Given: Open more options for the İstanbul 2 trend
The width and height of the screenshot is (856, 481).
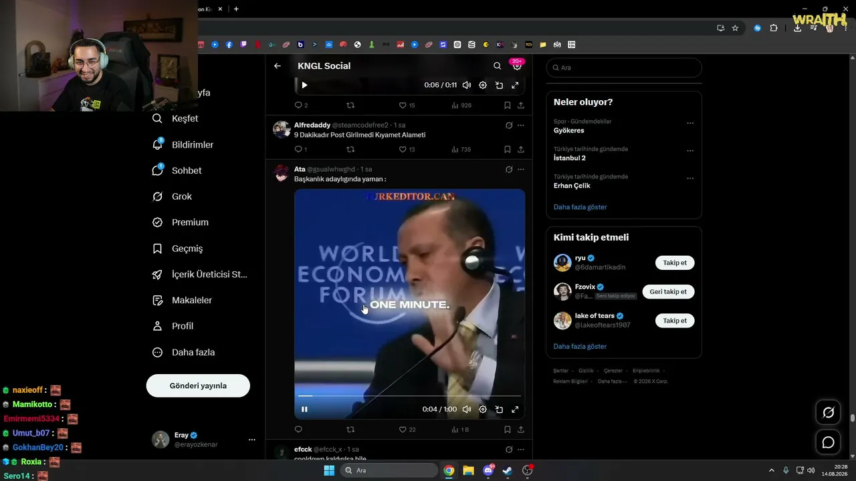Looking at the screenshot, I should (x=690, y=150).
